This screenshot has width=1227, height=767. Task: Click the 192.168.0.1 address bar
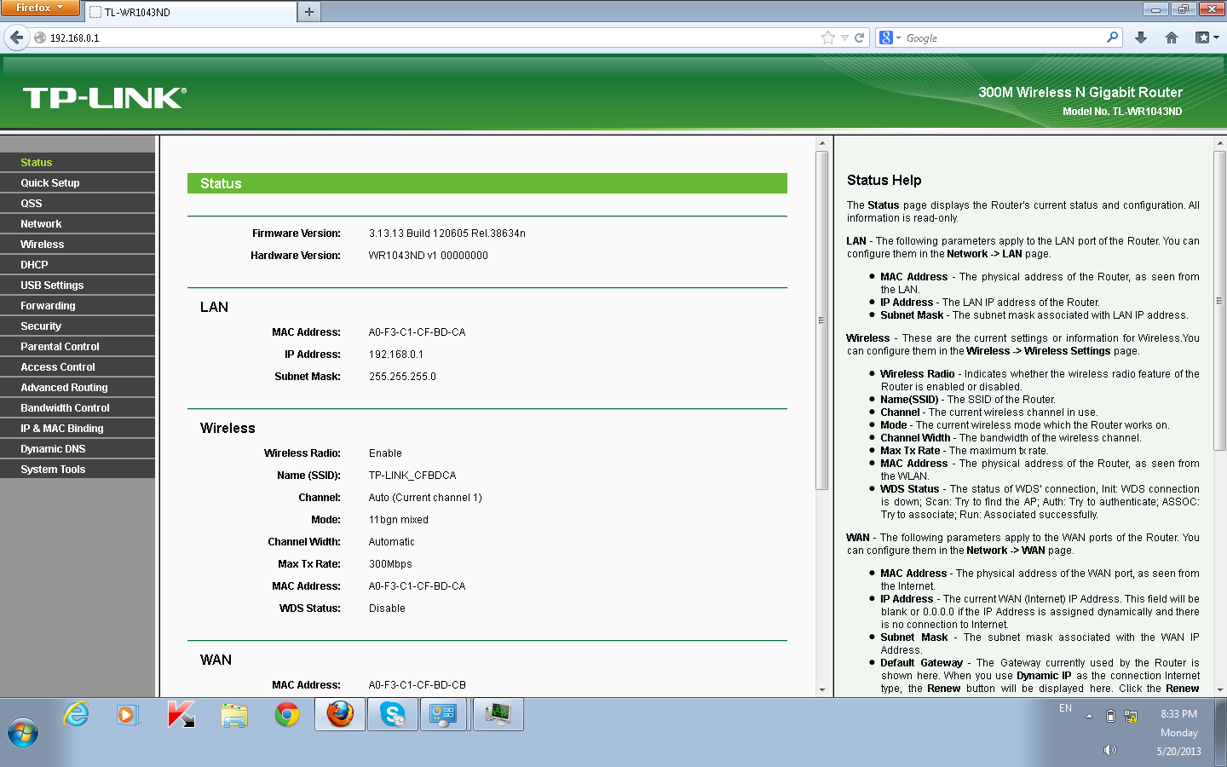tap(426, 37)
